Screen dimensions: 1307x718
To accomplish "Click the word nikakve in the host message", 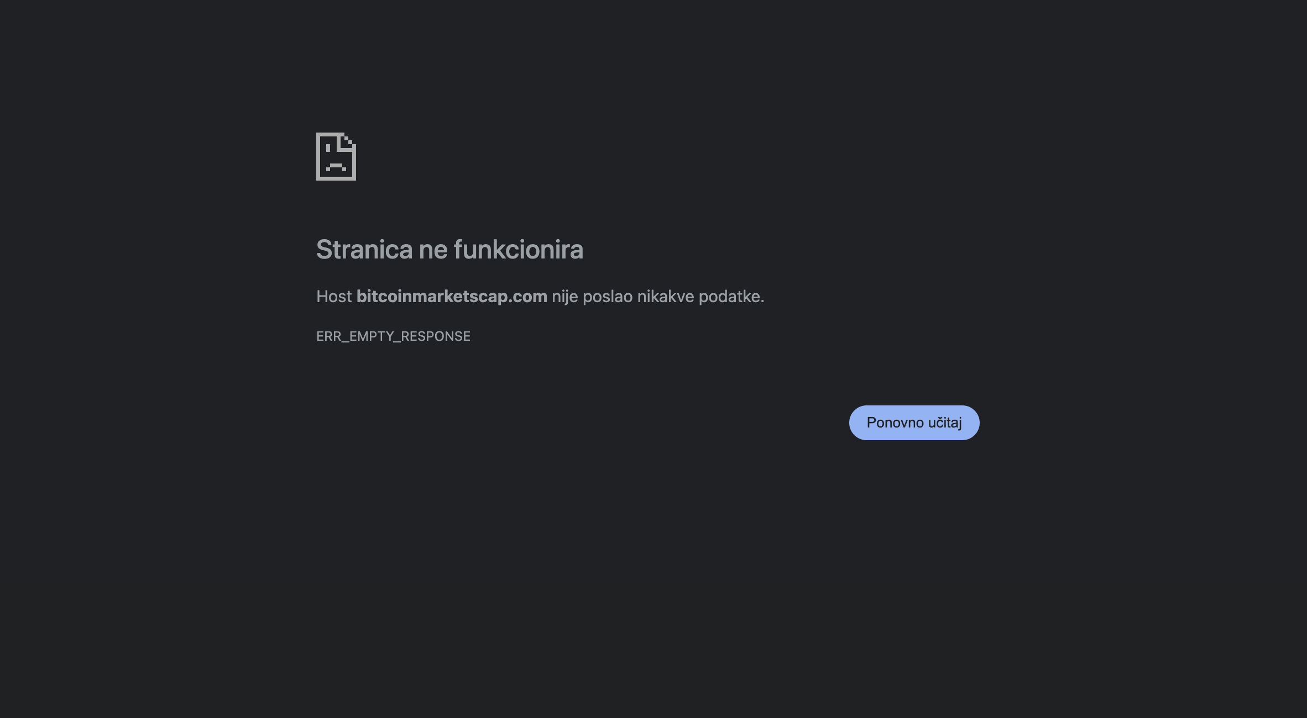I will coord(666,297).
